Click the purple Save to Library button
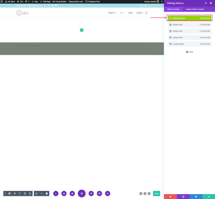The height and width of the screenshot is (199, 215). coord(64,194)
